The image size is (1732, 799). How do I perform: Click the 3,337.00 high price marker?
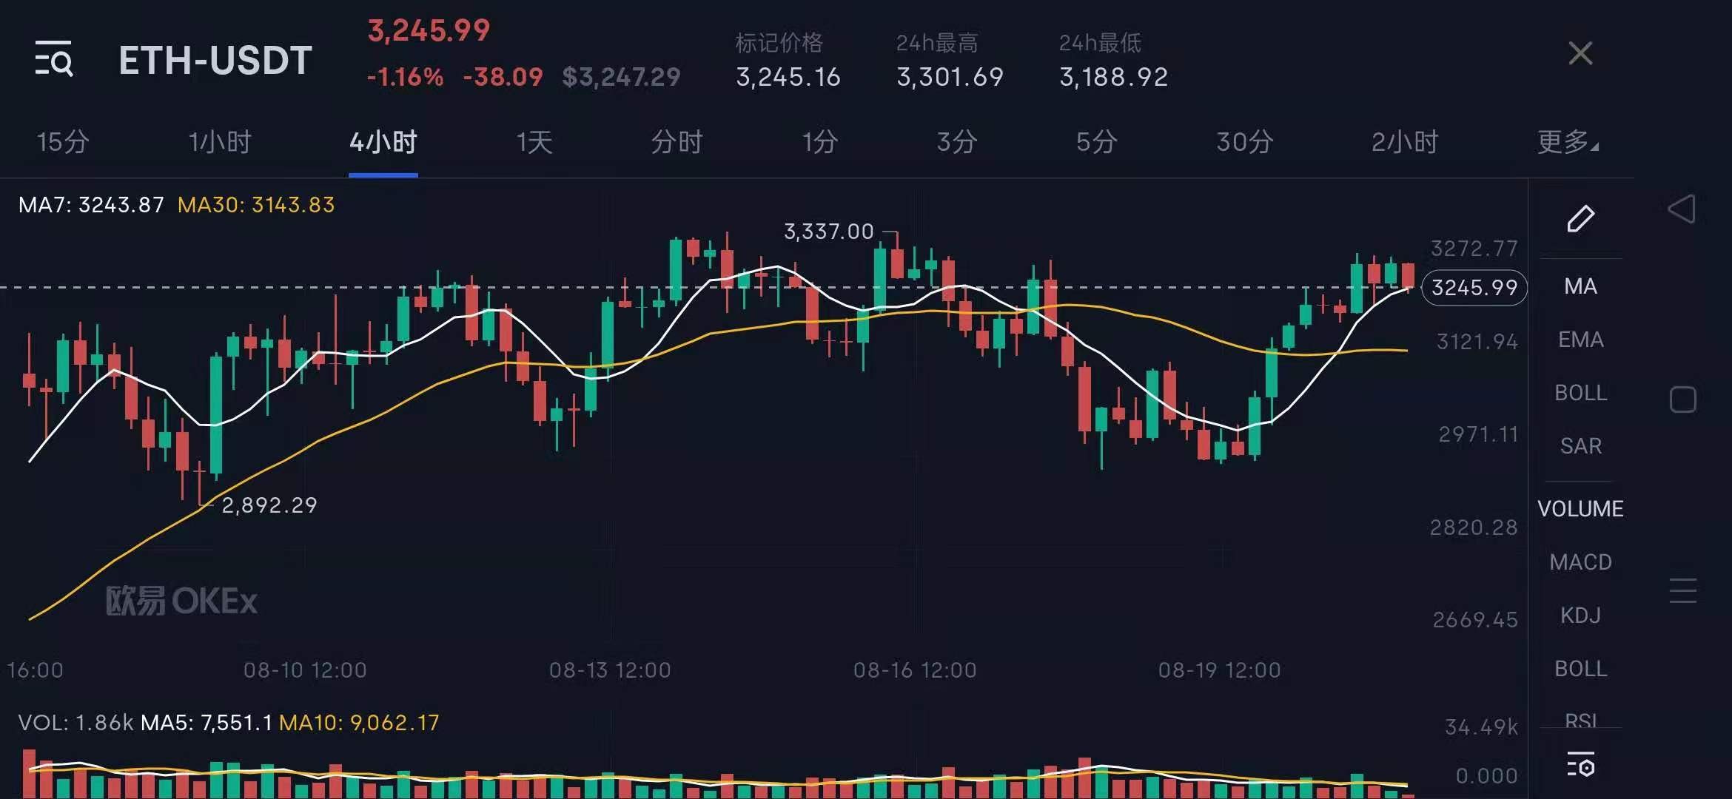[828, 232]
